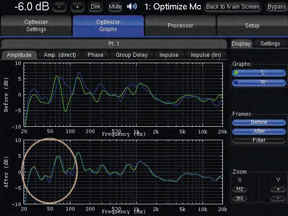Toggle the Mute button
This screenshot has height=216, width=288.
(115, 7)
